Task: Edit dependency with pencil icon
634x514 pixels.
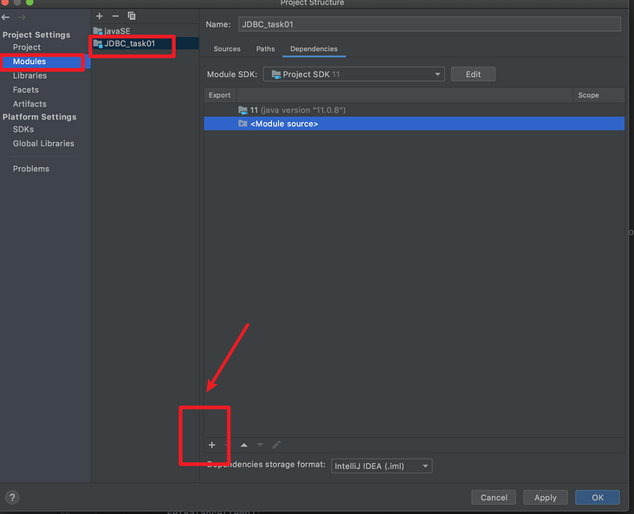Action: 276,445
